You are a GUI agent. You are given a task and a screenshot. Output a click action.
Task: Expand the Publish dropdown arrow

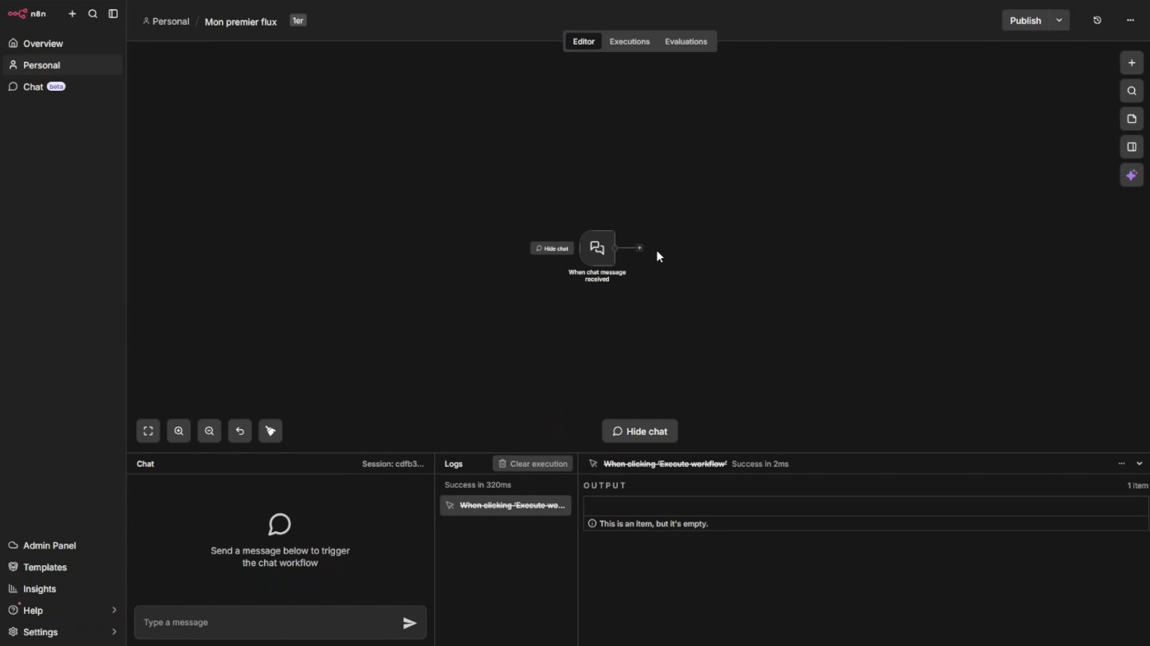pos(1059,21)
